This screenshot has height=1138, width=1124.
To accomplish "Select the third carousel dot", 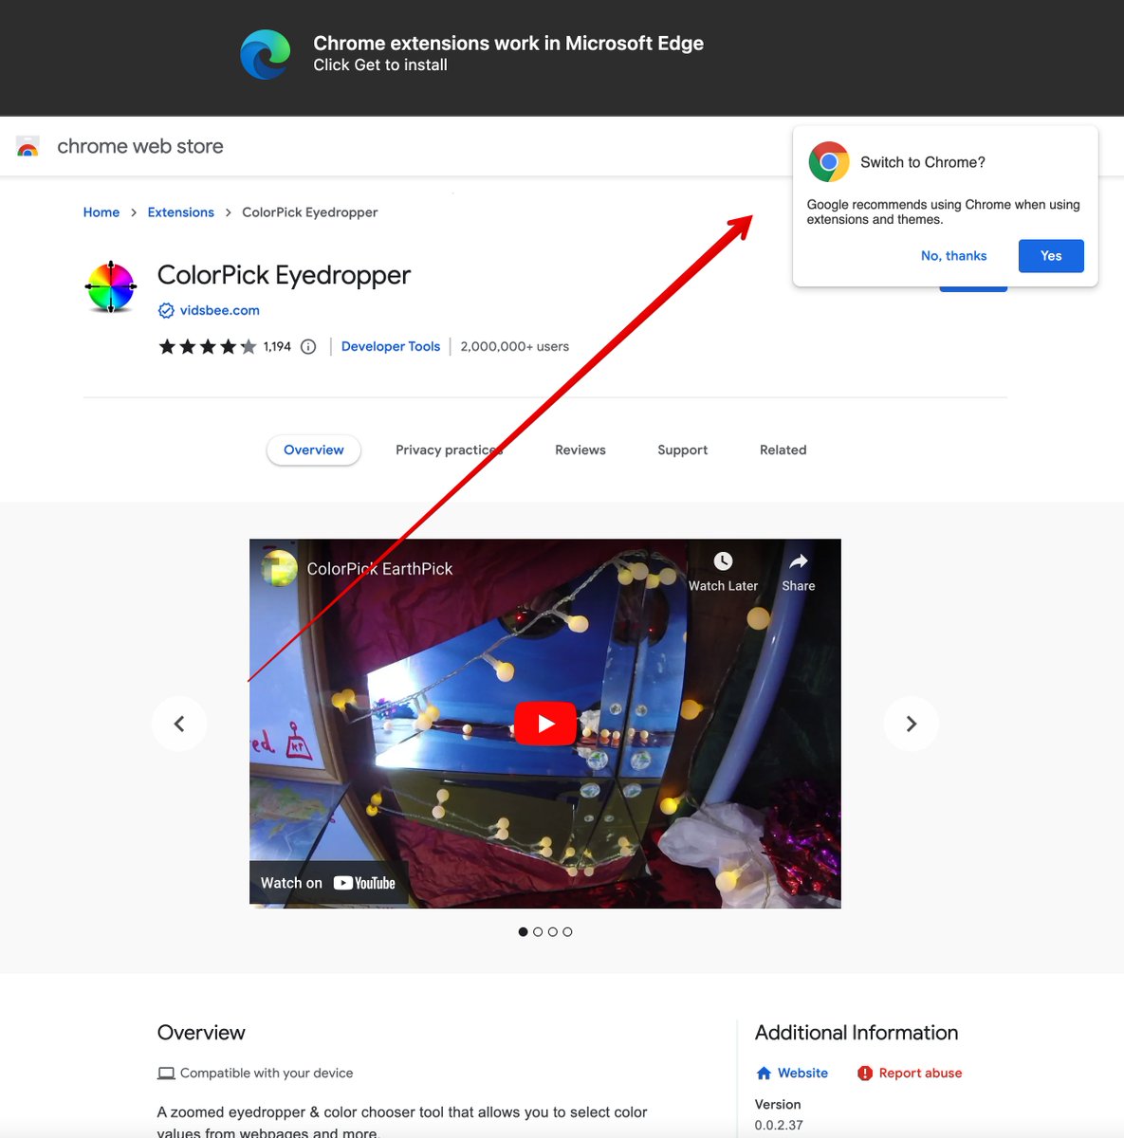I will point(553,932).
